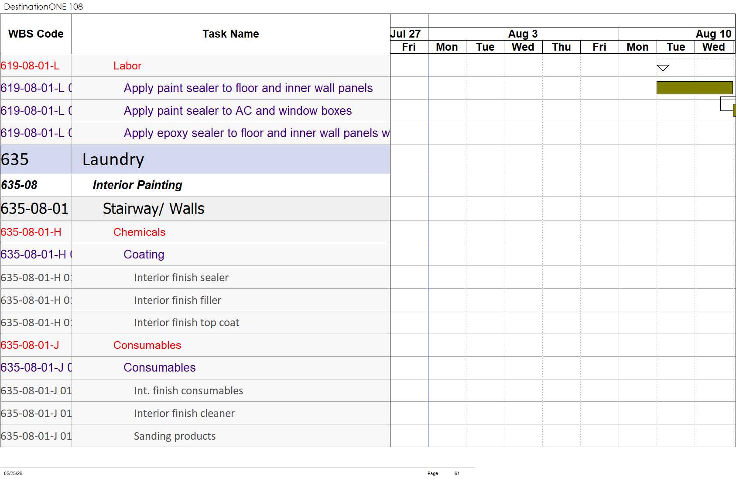
Task: Click the Task Name column header
Action: (231, 34)
